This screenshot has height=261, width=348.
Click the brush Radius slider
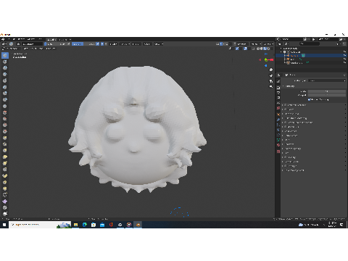57,44
